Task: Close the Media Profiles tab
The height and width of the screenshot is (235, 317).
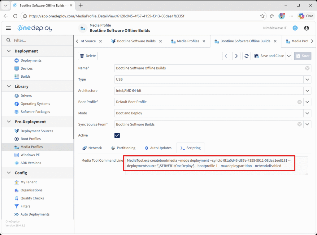Action: (x=204, y=41)
